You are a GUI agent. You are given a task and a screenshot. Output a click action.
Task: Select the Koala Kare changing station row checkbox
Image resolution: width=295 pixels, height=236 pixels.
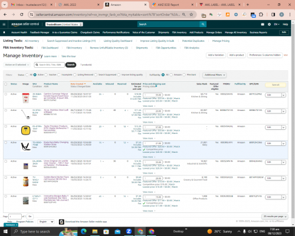(x=6, y=142)
